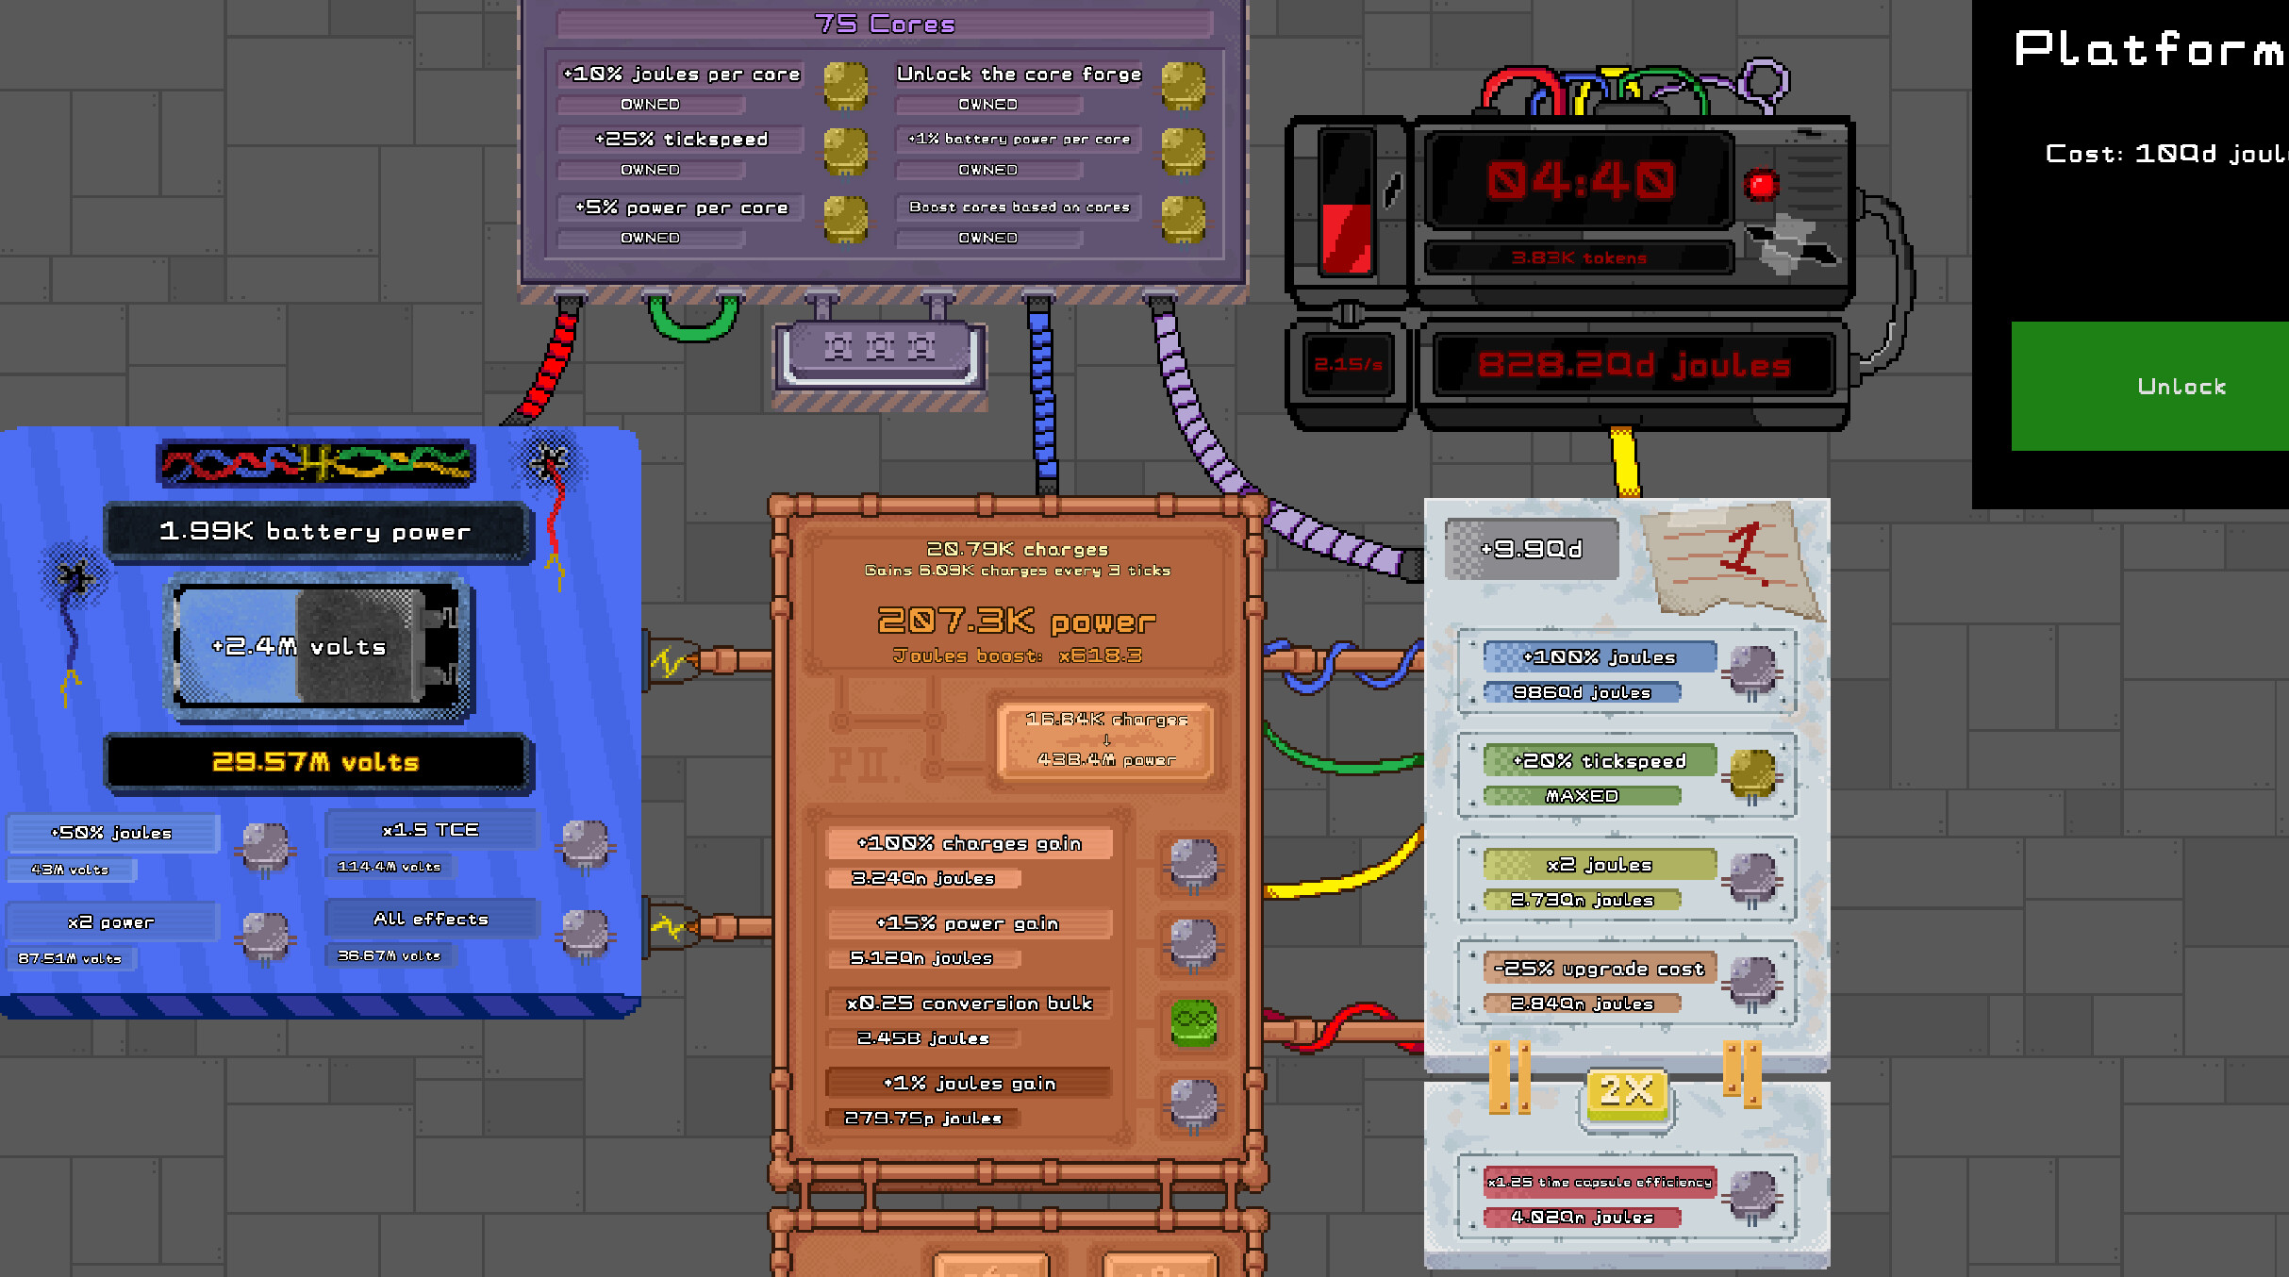Viewport: 2289px width, 1277px height.
Task: Click the 2.15/s rate display
Action: [1349, 364]
